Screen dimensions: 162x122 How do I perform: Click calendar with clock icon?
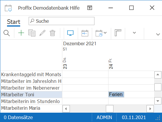tap(99, 33)
